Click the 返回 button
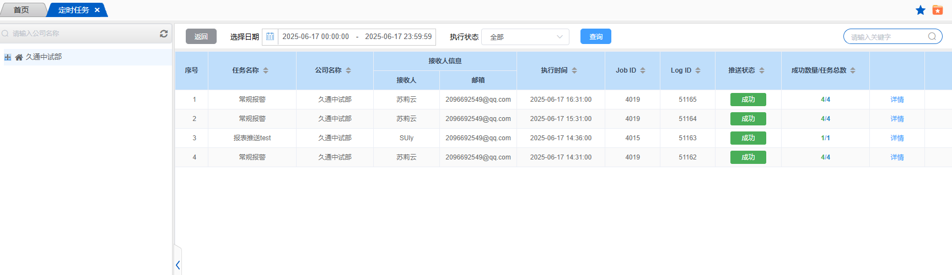Screen dimensions: 952x275 201,37
